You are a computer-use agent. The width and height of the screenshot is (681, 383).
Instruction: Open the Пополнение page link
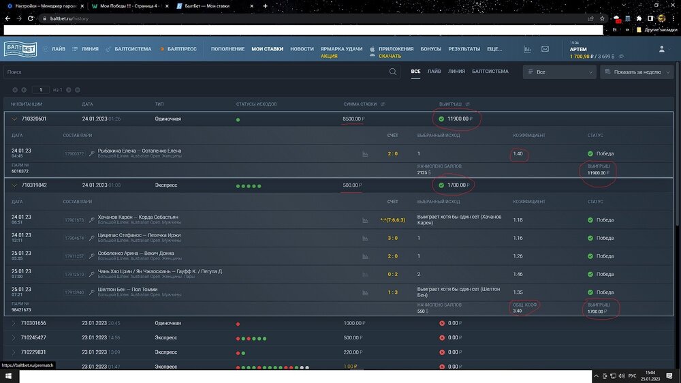227,49
